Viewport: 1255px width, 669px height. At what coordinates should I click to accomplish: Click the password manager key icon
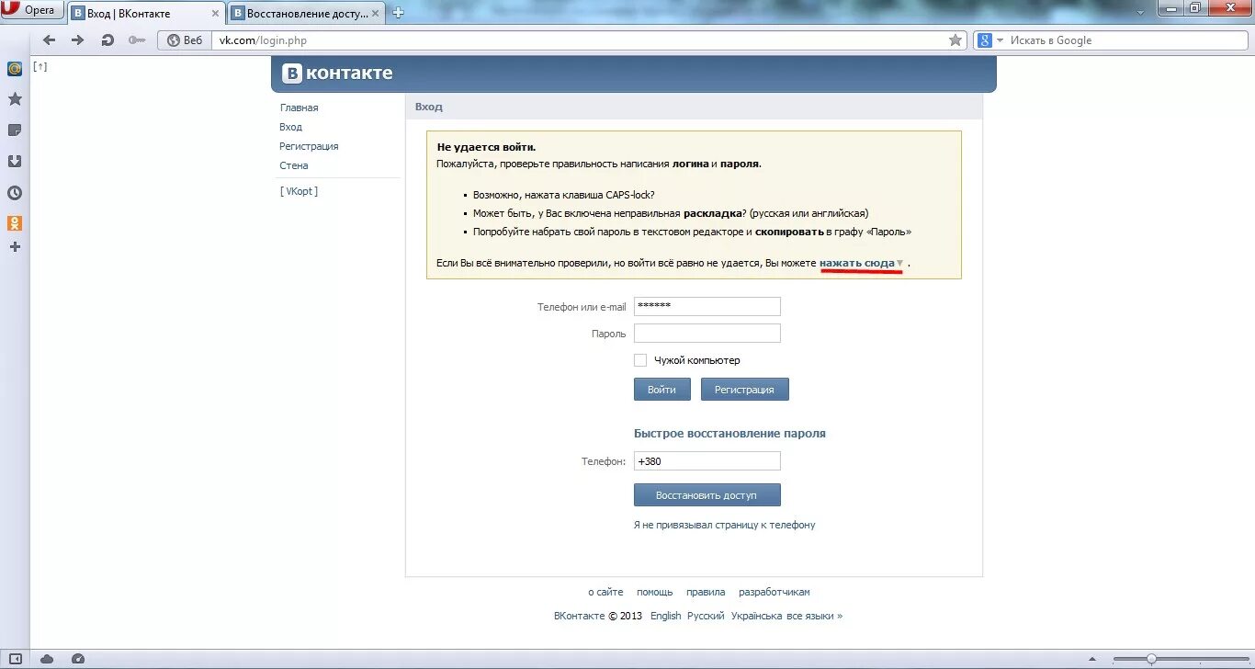pyautogui.click(x=137, y=40)
